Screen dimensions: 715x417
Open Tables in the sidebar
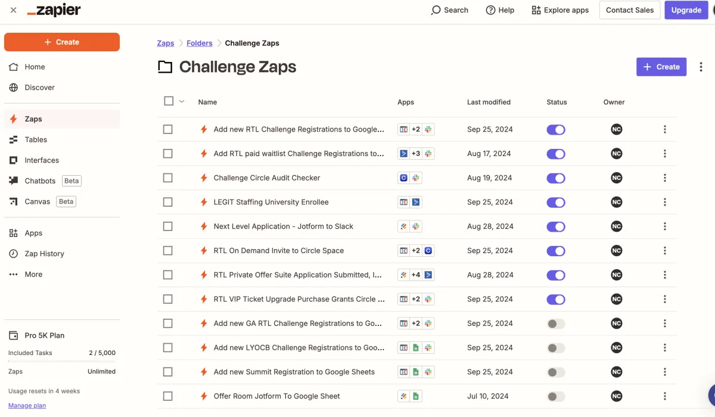62,140
